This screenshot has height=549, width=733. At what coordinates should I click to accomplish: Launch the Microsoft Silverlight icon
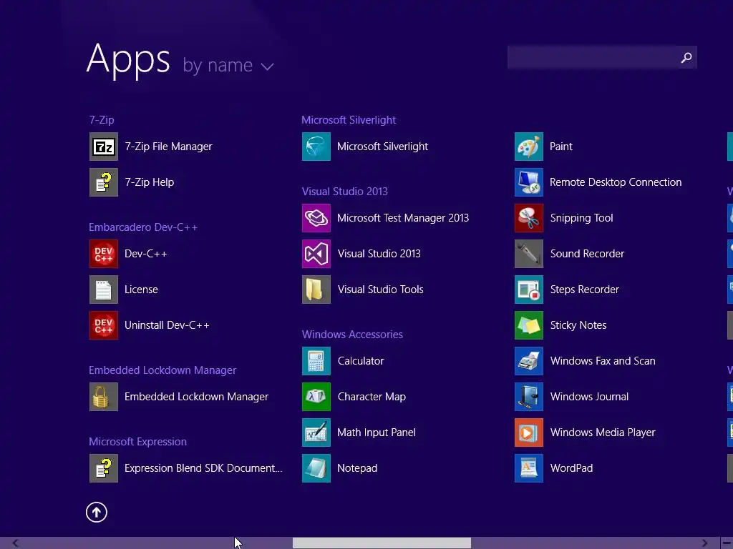(316, 147)
